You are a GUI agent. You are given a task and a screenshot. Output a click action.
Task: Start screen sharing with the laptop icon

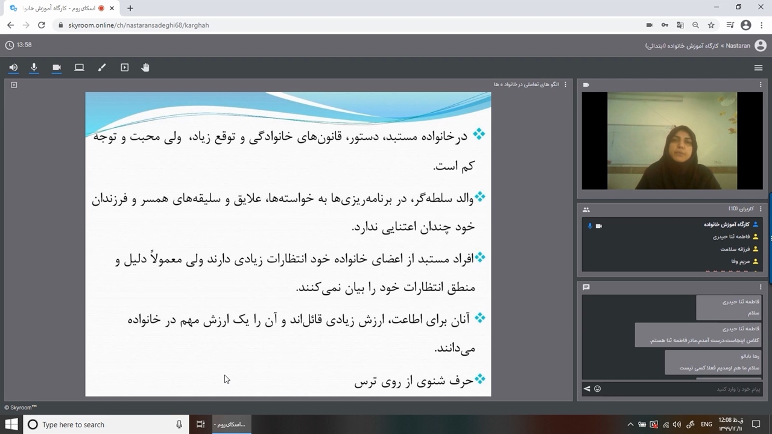tap(79, 68)
